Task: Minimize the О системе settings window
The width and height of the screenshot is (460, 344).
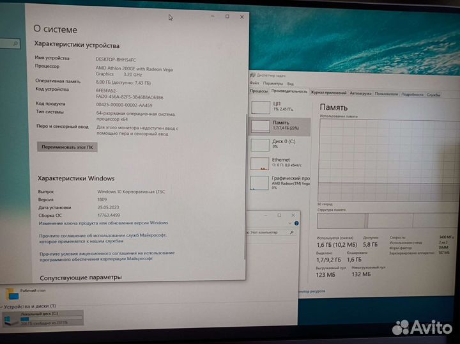Action: tap(213, 17)
